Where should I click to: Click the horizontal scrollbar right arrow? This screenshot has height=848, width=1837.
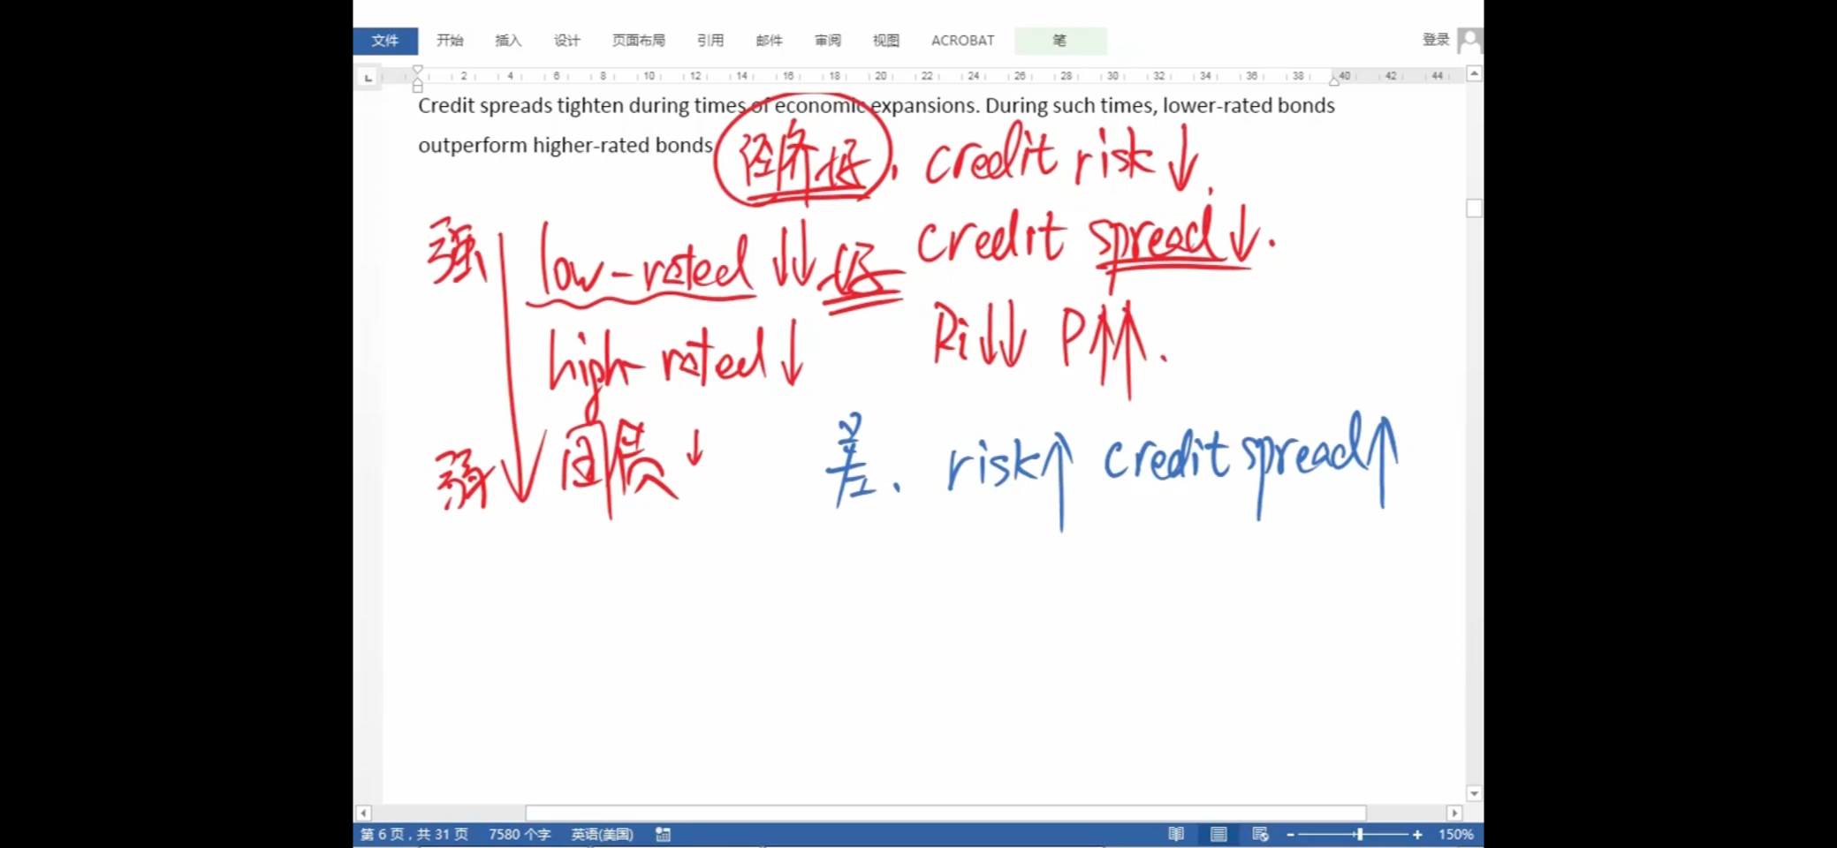click(1454, 813)
